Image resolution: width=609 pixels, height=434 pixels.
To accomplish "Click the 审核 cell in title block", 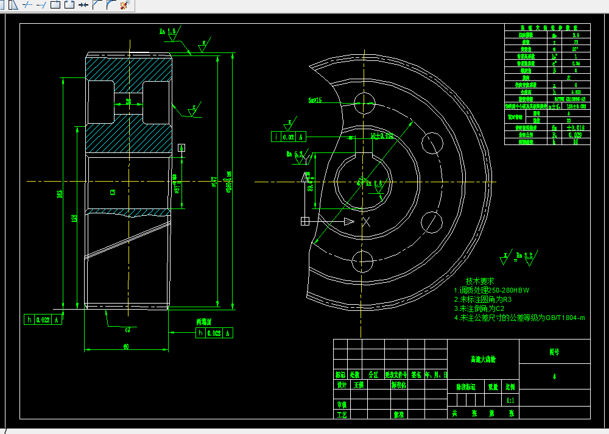I will tap(342, 405).
